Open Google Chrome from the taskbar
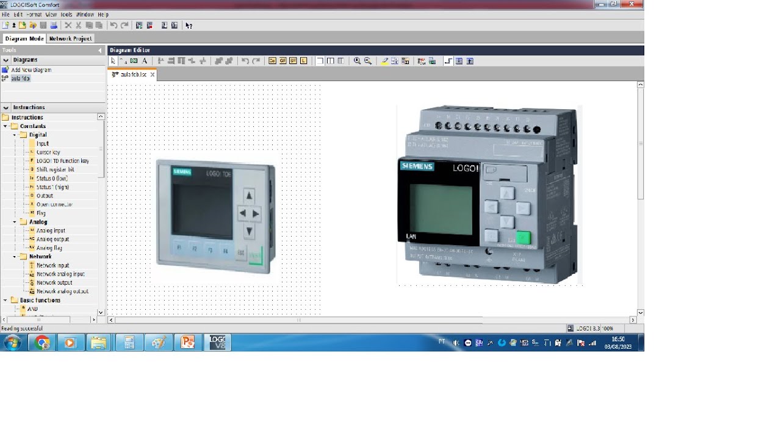This screenshot has width=781, height=439. click(41, 343)
